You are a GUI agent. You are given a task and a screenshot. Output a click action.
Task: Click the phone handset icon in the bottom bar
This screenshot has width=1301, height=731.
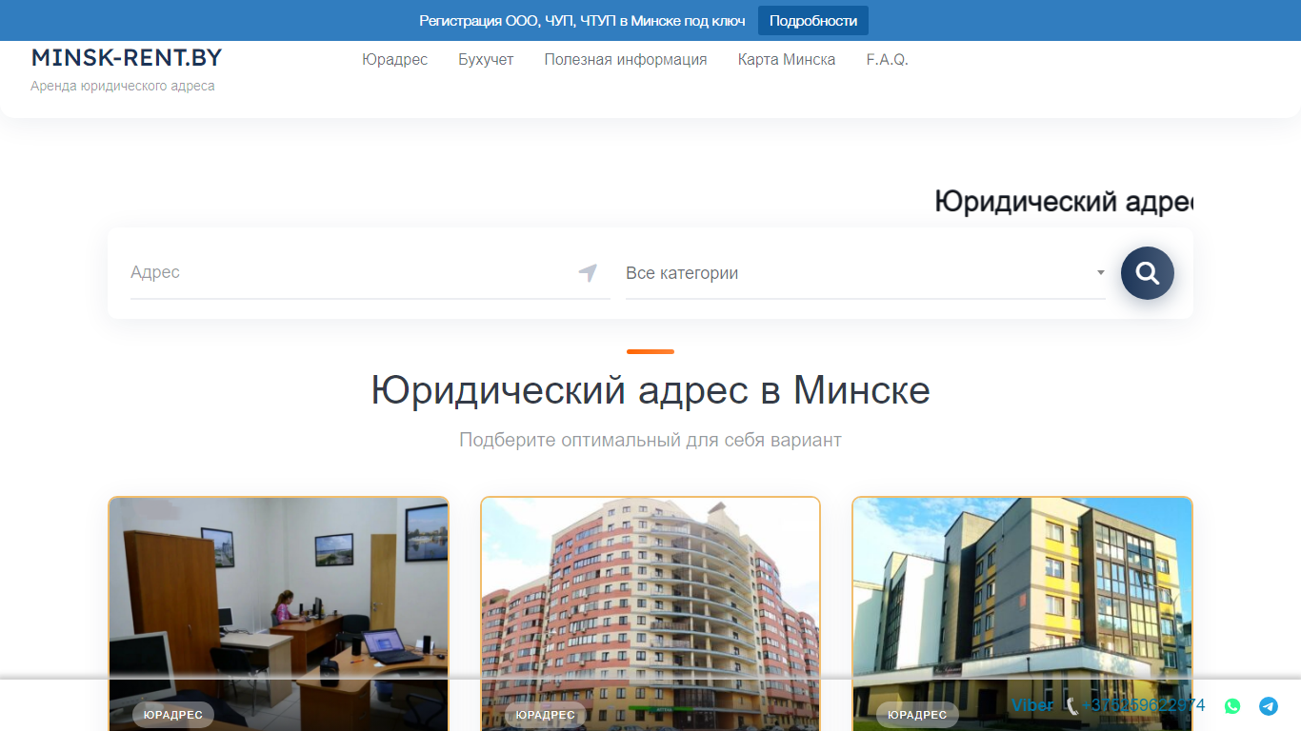point(1071,706)
